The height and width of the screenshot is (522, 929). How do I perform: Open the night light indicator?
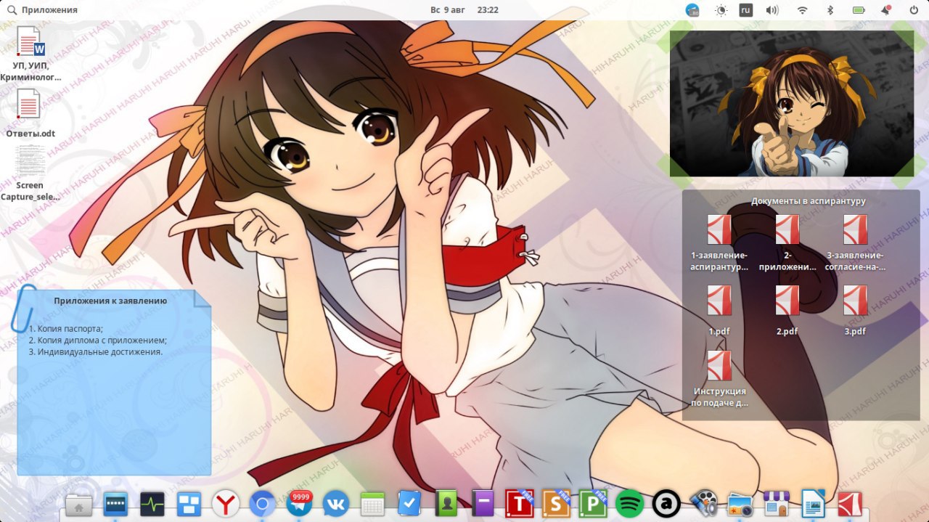pyautogui.click(x=721, y=10)
